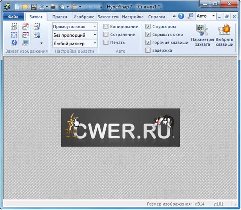The width and height of the screenshot is (241, 210).
Task: Enable the Копирование checkbox
Action: pyautogui.click(x=106, y=27)
